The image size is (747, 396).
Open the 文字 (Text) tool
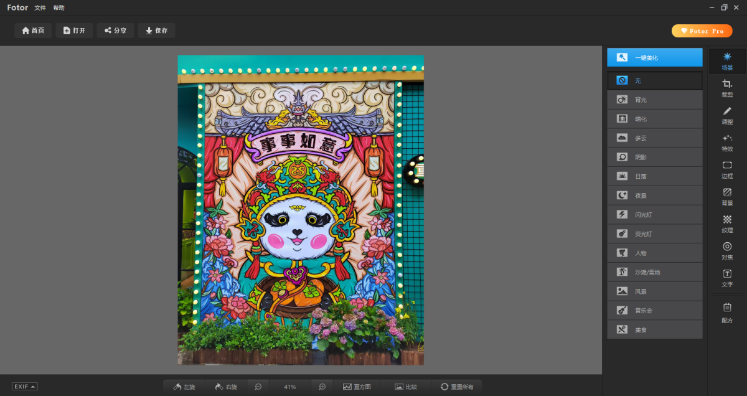(727, 277)
